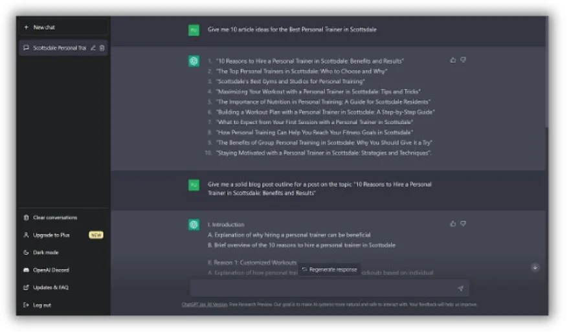Select 'The Benefits of Group Personal Training' item

[324, 142]
